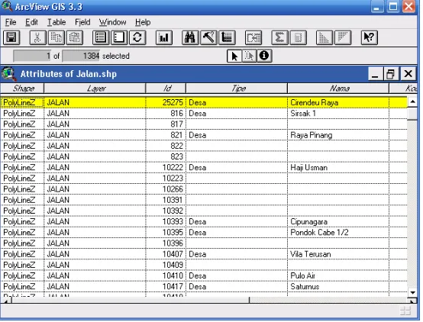Click the Create Chart bar-graph icon
The width and height of the screenshot is (423, 322).
point(164,37)
